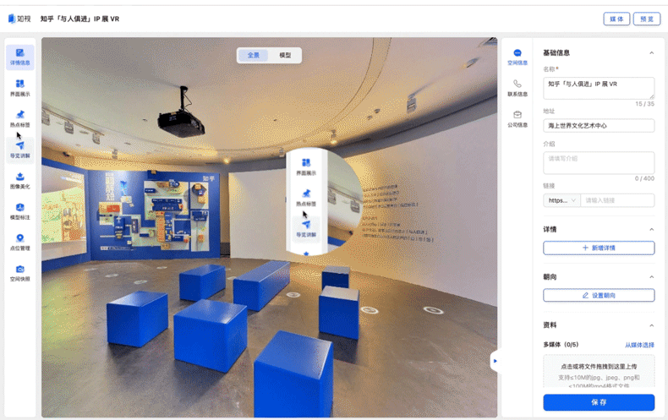The height and width of the screenshot is (420, 668).
Task: Click the 预览 preview button
Action: [x=647, y=19]
